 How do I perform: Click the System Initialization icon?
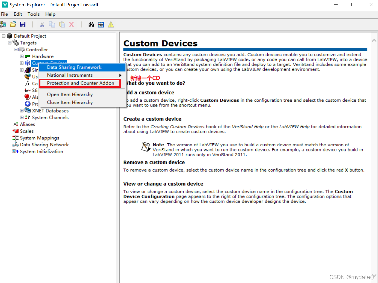pos(16,151)
